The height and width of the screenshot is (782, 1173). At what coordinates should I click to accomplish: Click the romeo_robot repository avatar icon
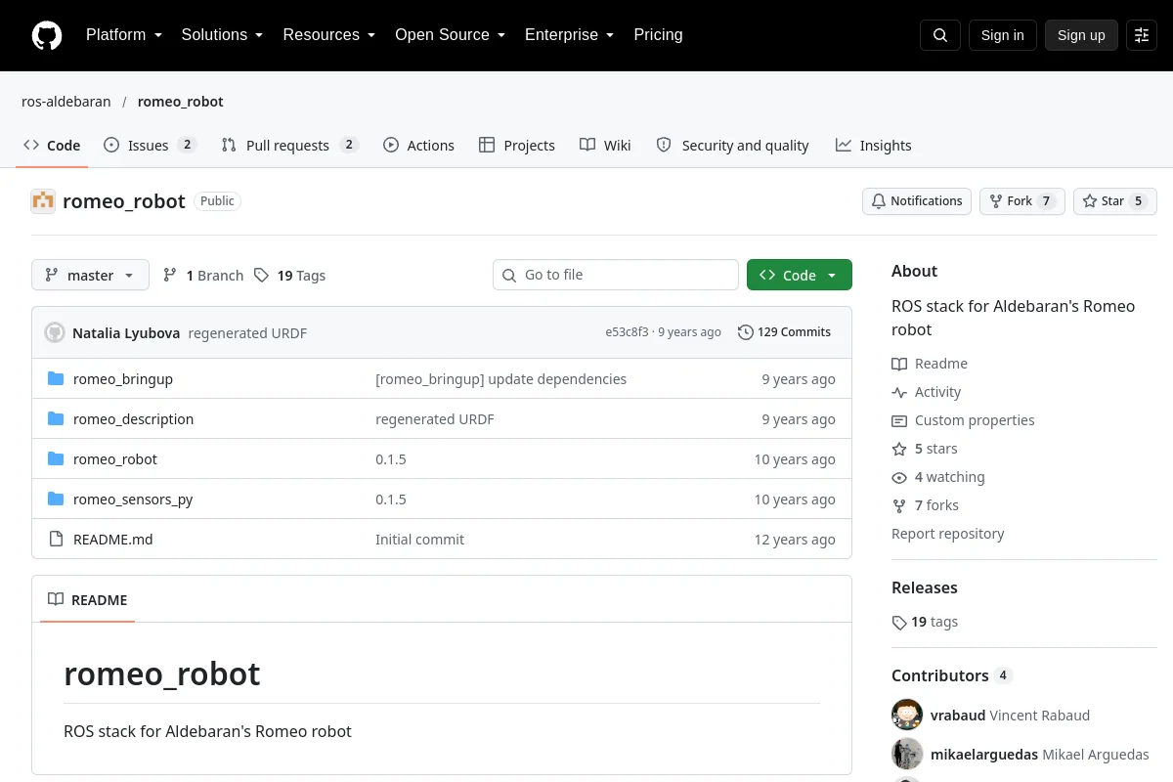point(43,201)
